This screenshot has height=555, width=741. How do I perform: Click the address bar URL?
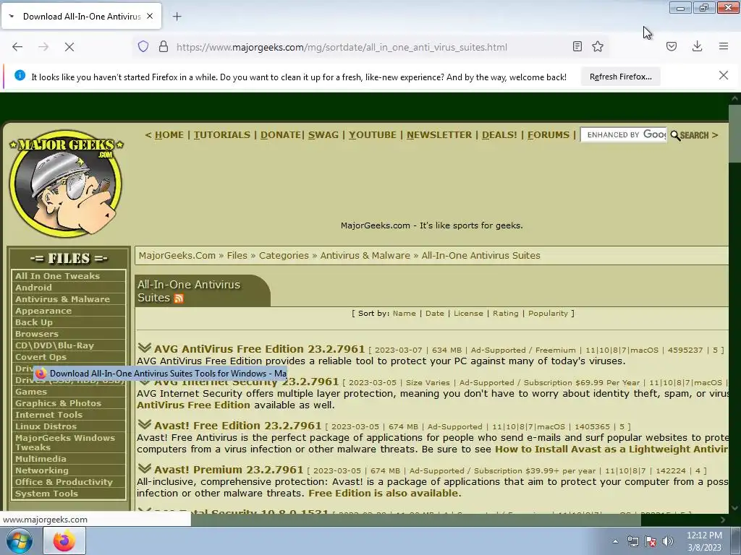(342, 47)
